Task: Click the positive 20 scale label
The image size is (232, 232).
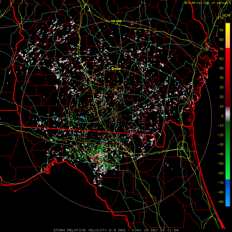Action: click(221, 97)
